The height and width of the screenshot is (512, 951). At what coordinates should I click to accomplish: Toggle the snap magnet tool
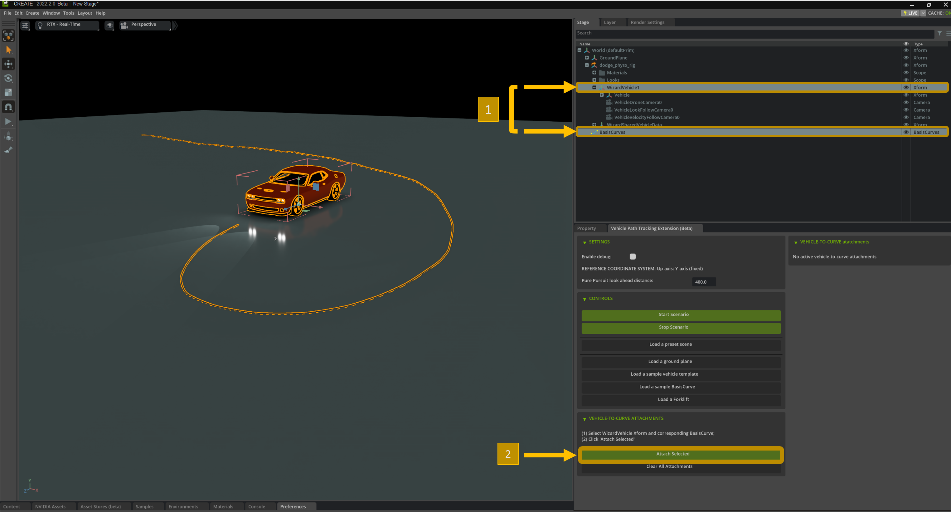tap(8, 107)
